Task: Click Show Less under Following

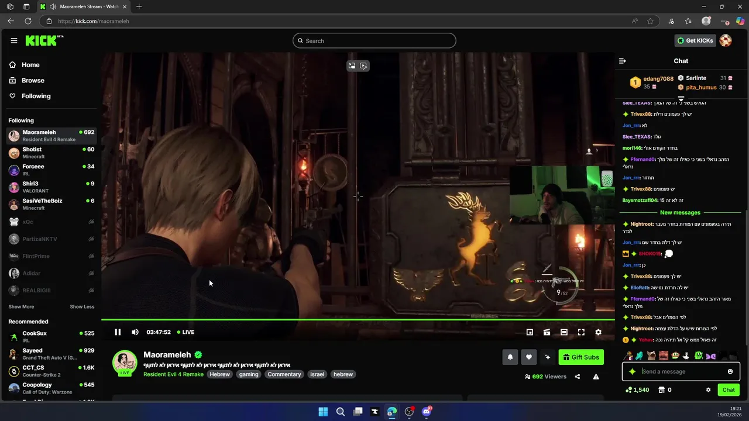Action: tap(82, 306)
